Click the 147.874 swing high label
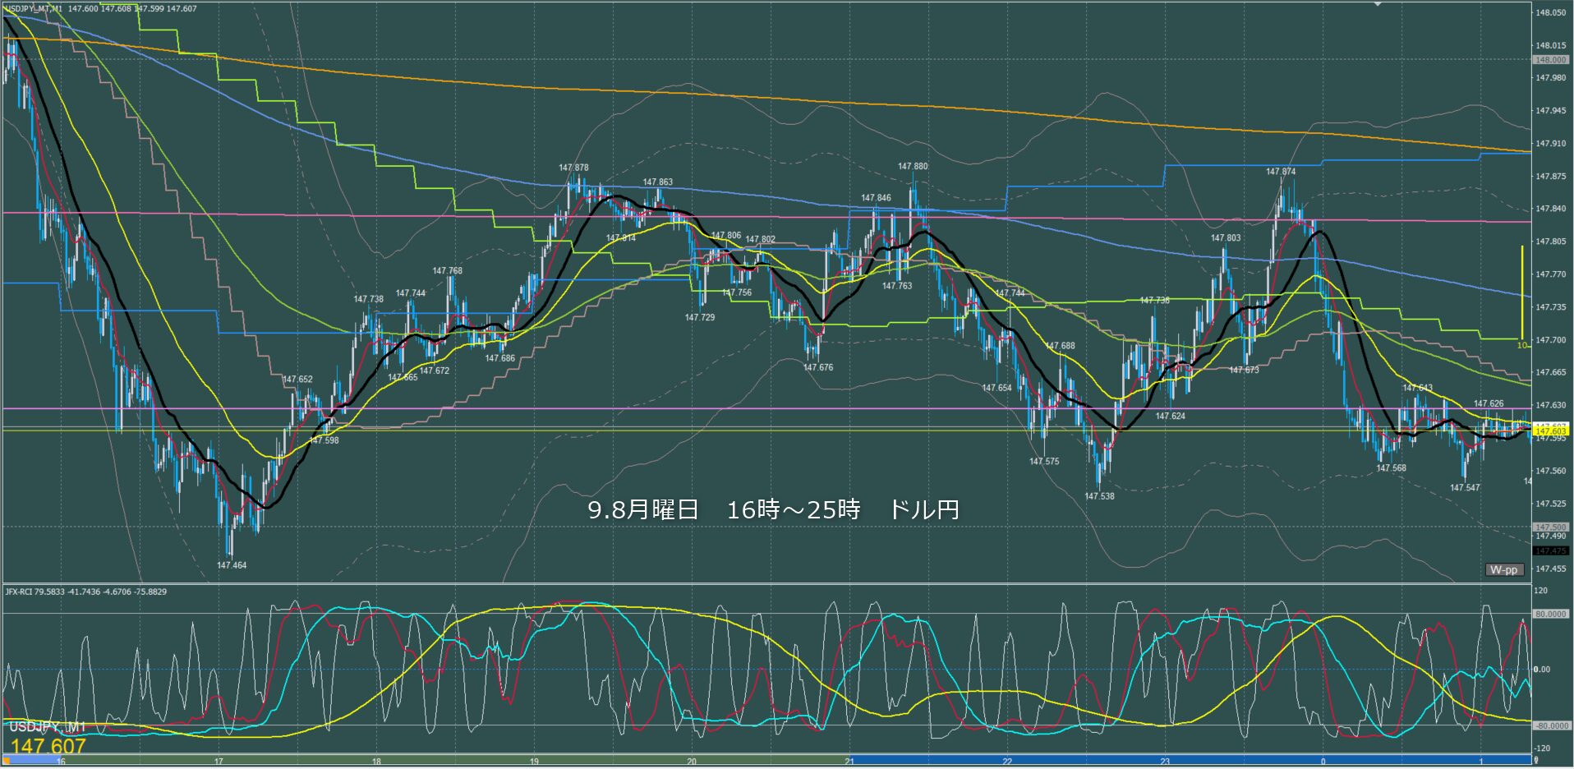This screenshot has width=1574, height=769. (1281, 172)
